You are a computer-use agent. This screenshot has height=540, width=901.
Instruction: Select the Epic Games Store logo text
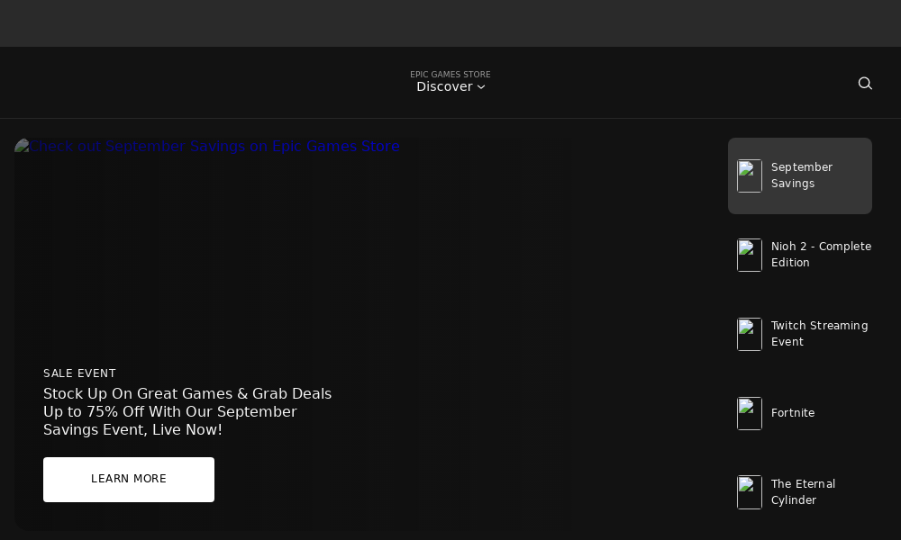(450, 75)
